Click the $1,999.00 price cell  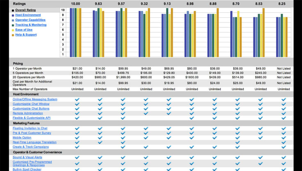pos(123,77)
